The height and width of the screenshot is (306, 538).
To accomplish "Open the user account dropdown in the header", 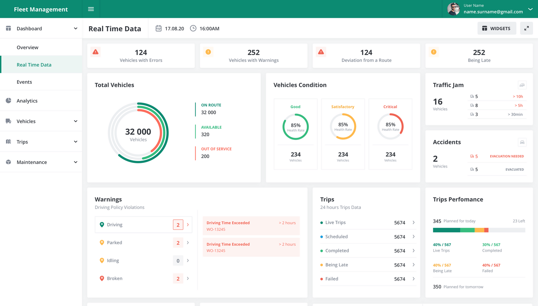I will tap(531, 9).
